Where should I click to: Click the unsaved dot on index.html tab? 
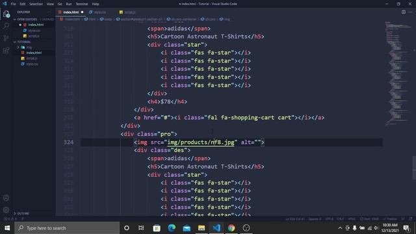(83, 12)
